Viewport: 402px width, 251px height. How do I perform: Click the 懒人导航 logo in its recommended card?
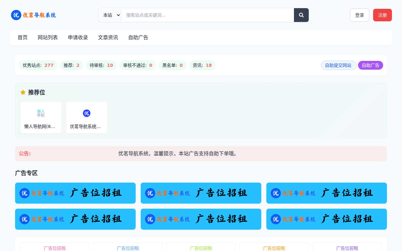(x=41, y=113)
